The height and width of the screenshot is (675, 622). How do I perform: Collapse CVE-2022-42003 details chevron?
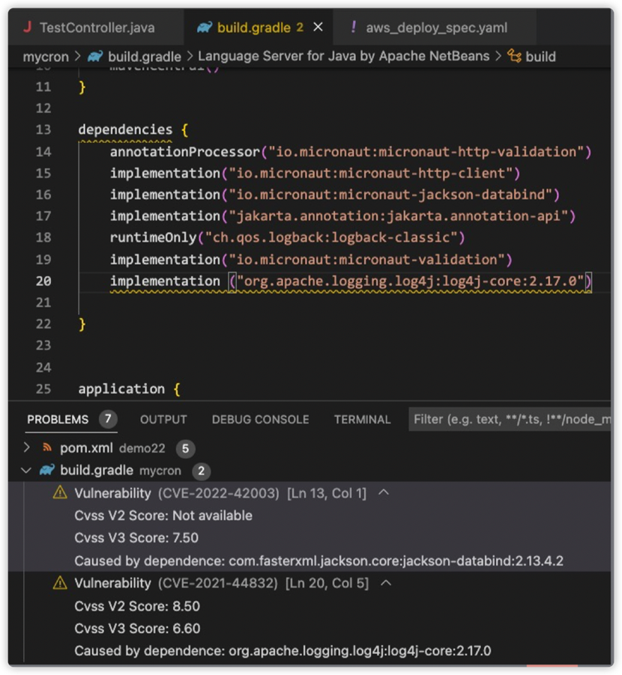coord(383,493)
